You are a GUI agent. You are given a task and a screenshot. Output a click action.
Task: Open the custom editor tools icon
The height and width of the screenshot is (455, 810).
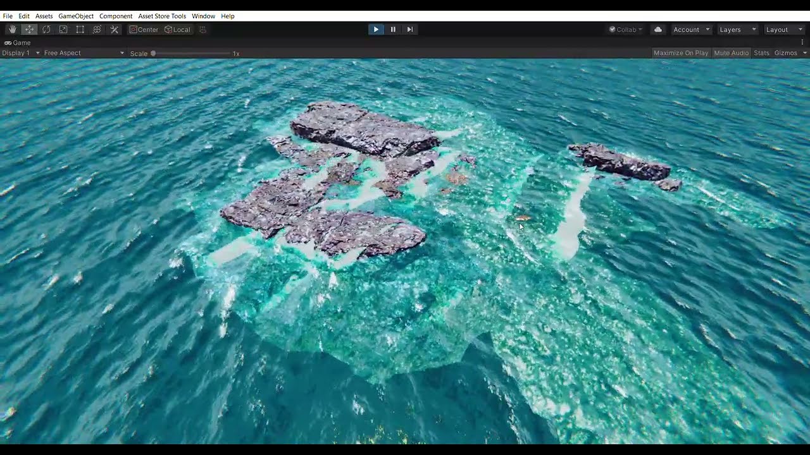tap(115, 30)
